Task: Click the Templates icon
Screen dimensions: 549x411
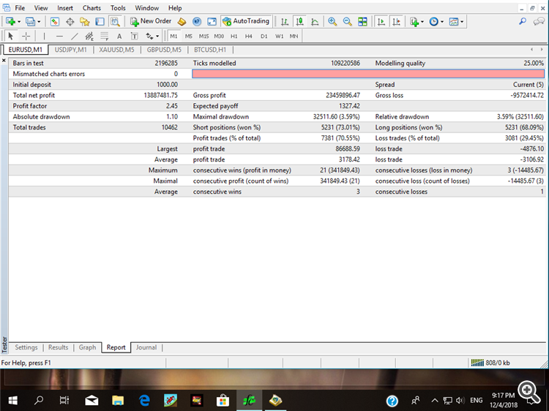Action: [x=454, y=22]
